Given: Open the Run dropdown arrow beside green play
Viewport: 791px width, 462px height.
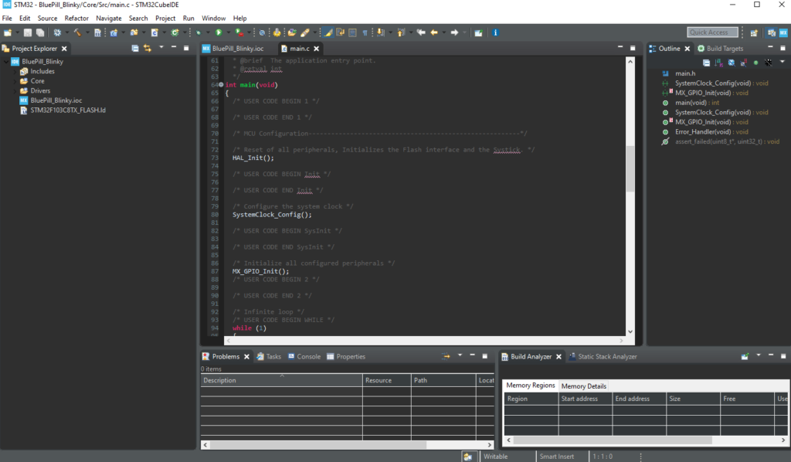Looking at the screenshot, I should click(228, 32).
